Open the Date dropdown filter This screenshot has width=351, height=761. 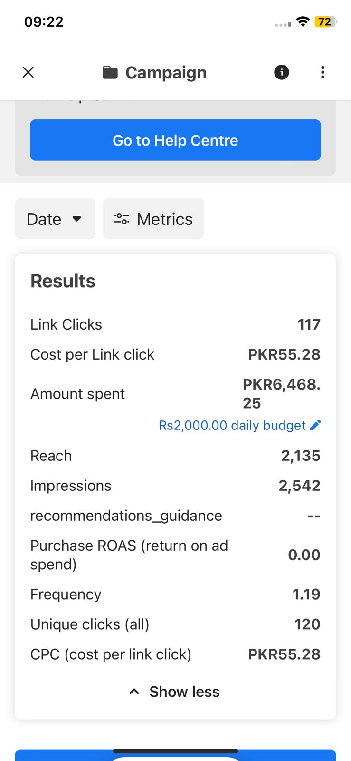coord(55,219)
